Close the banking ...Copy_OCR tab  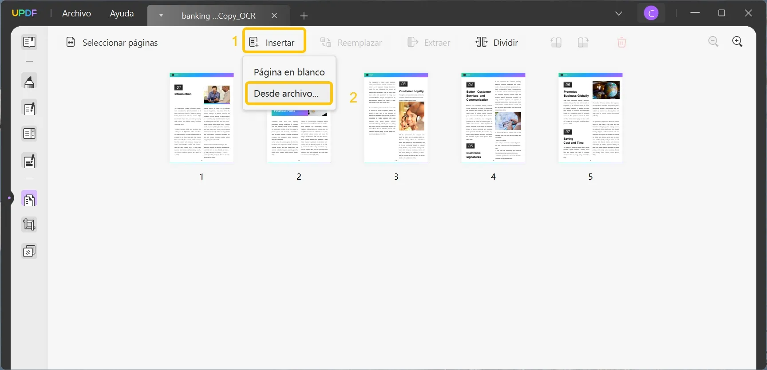click(x=274, y=16)
